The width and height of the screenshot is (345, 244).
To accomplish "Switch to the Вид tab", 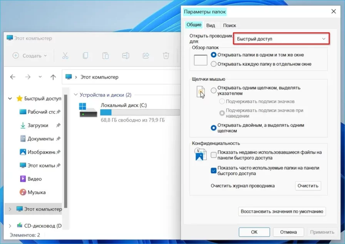I will [x=211, y=25].
